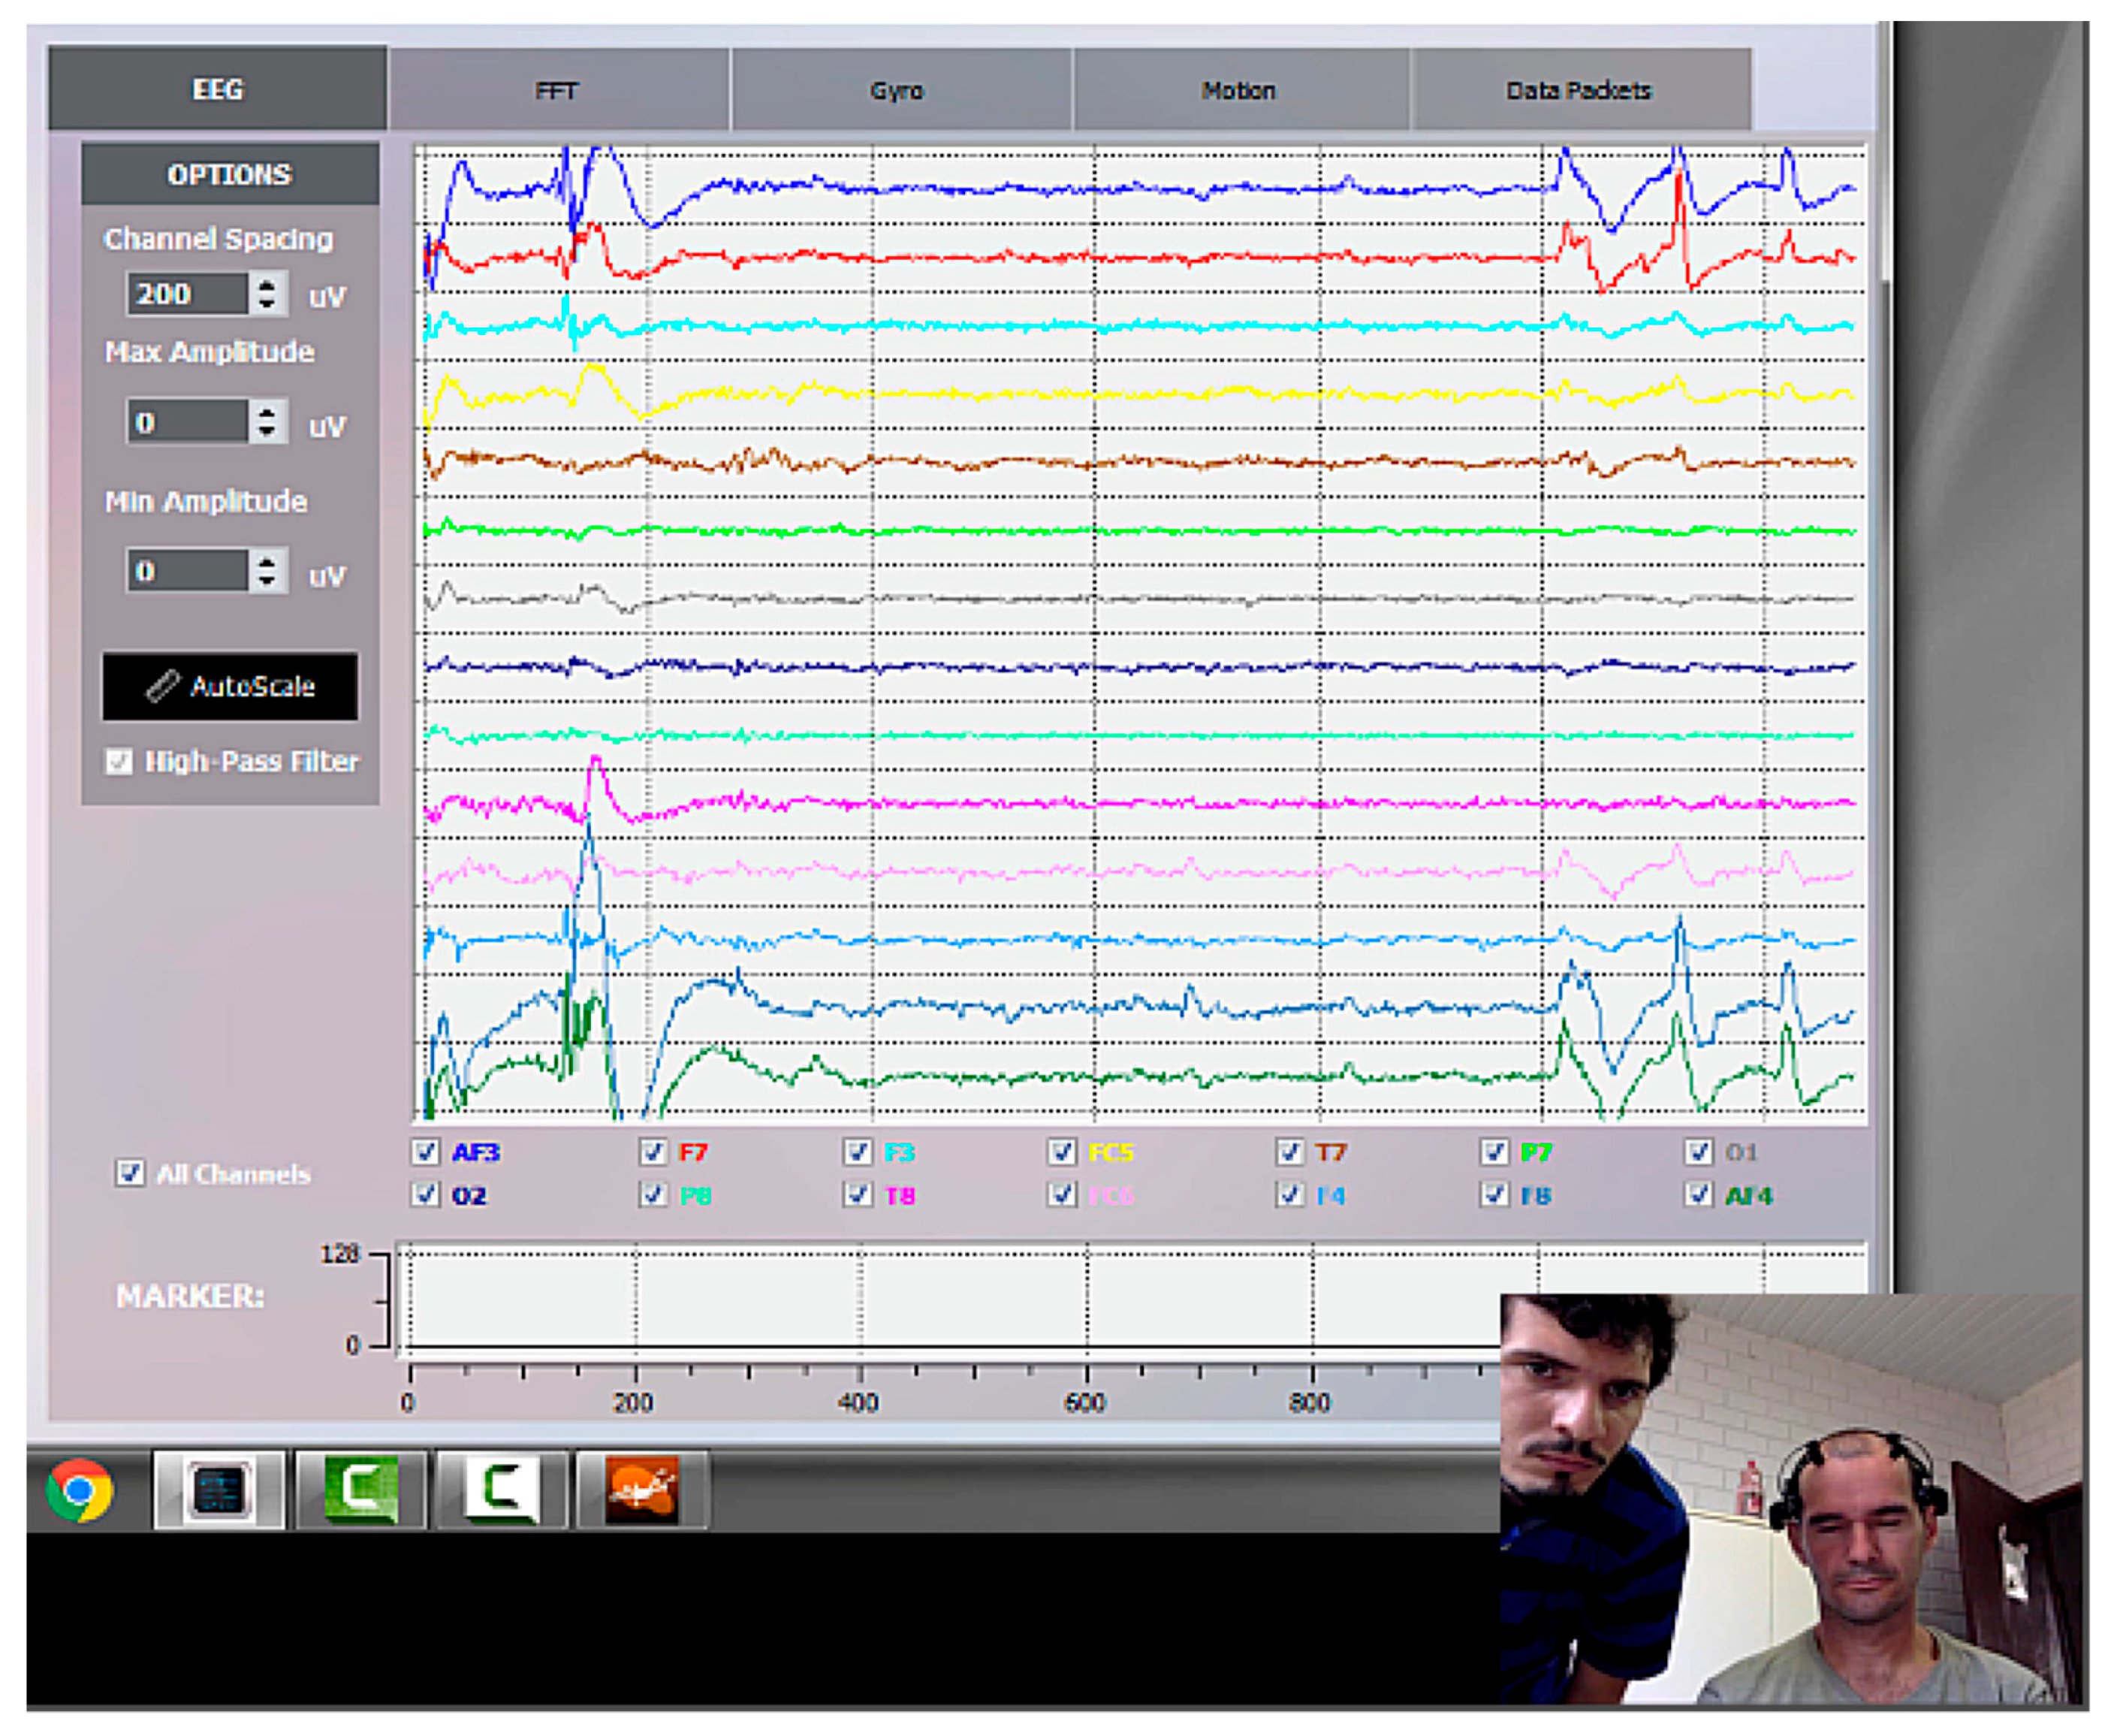Screen dimensions: 2117x1736
Task: Switch to the FFT tab
Action: (558, 90)
